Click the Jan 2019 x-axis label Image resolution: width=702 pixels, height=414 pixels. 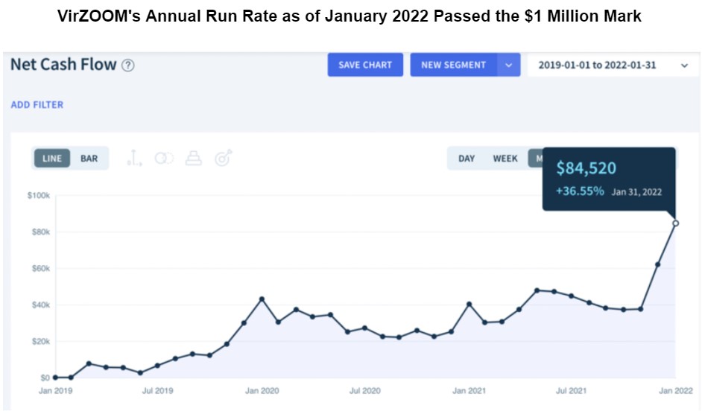pyautogui.click(x=55, y=391)
